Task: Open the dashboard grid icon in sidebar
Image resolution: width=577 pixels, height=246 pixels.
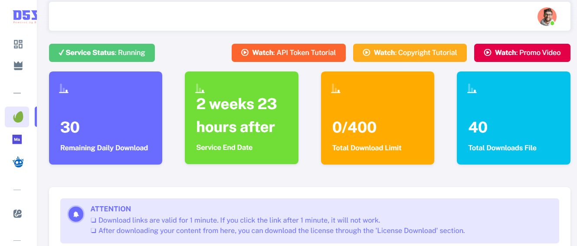Action: point(18,44)
